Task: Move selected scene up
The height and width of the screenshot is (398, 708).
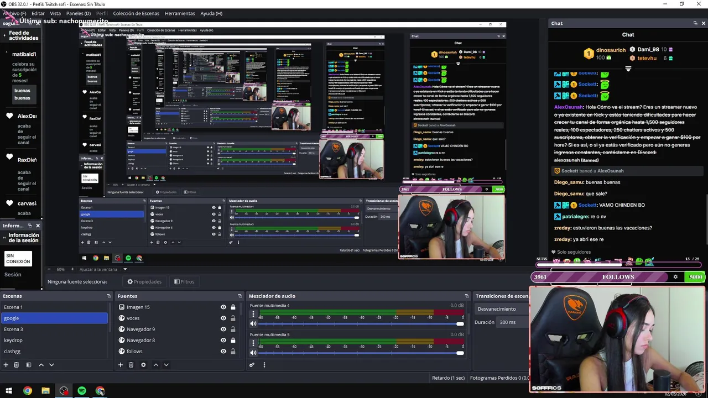Action: tap(41, 365)
